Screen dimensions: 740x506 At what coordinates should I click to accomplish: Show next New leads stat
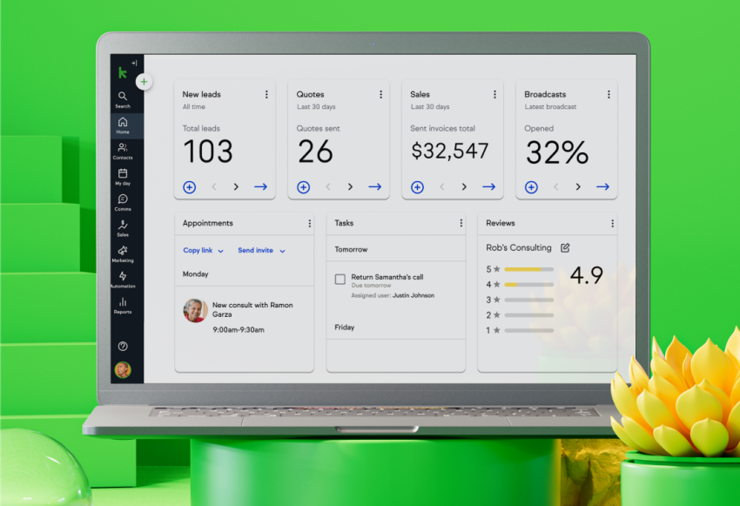tap(236, 187)
